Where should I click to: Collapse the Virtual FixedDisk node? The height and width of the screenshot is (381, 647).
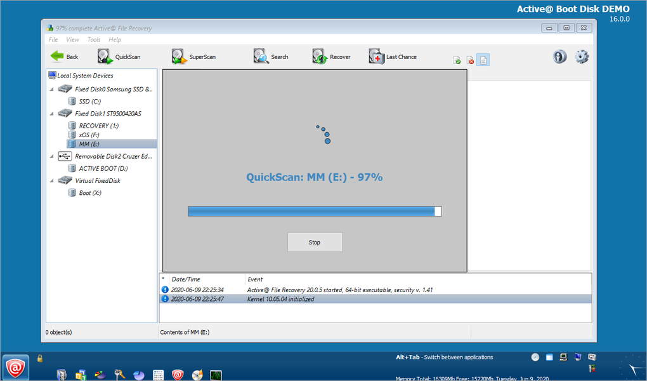point(51,181)
